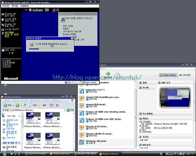Click the mouse integration icon in VM status bar
Image resolution: width=196 pixels, height=156 pixels.
point(80,82)
